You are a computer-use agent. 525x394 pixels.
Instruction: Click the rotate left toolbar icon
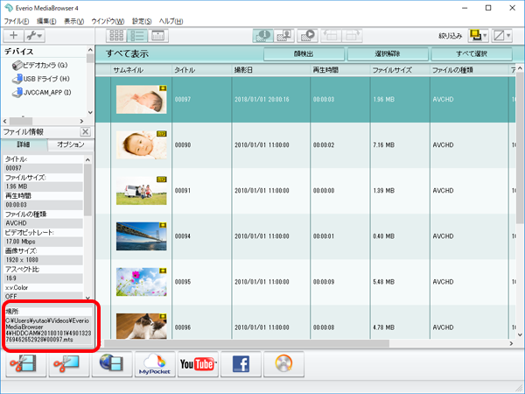331,36
